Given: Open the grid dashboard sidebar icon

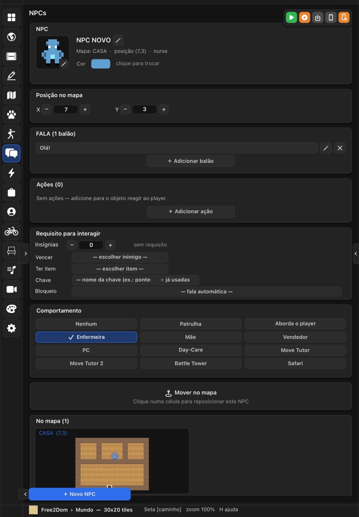Looking at the screenshot, I should coord(12,17).
